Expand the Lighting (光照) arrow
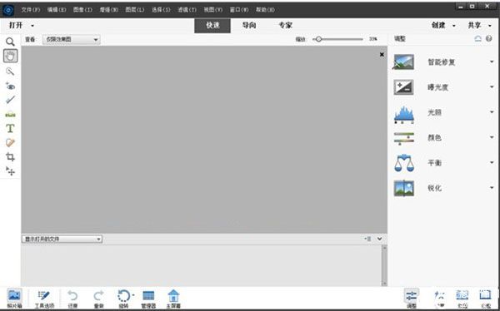The image size is (500, 311). [492, 112]
